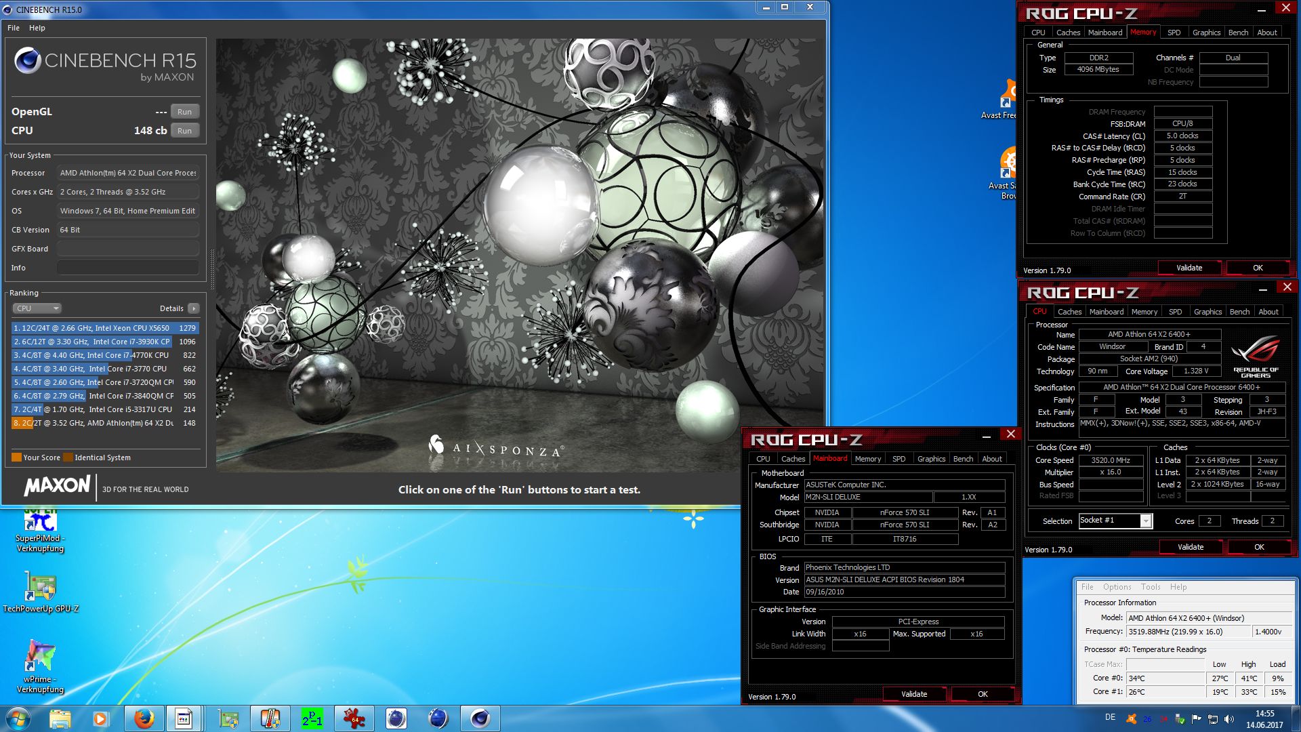Switch to Cinebench in the taskbar

point(480,718)
